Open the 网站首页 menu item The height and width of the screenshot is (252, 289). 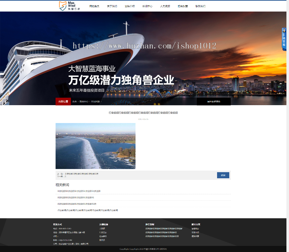point(94,6)
